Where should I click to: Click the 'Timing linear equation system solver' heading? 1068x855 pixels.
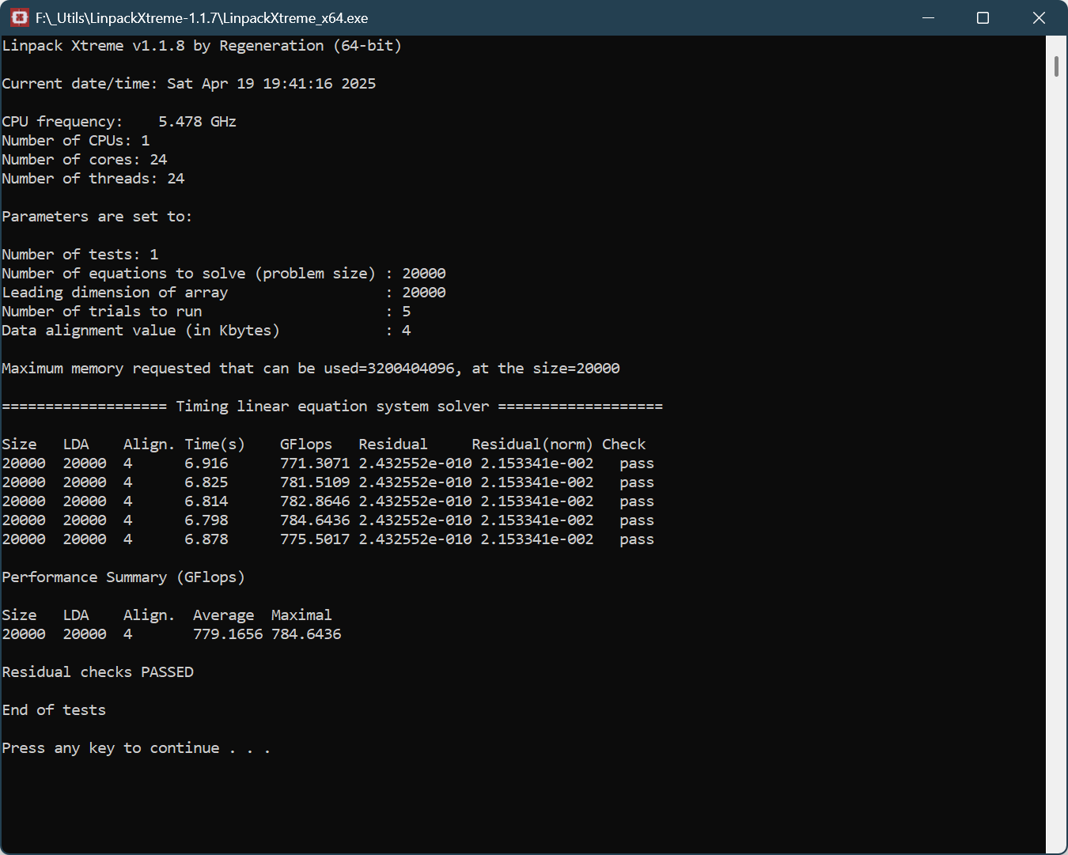pos(332,407)
